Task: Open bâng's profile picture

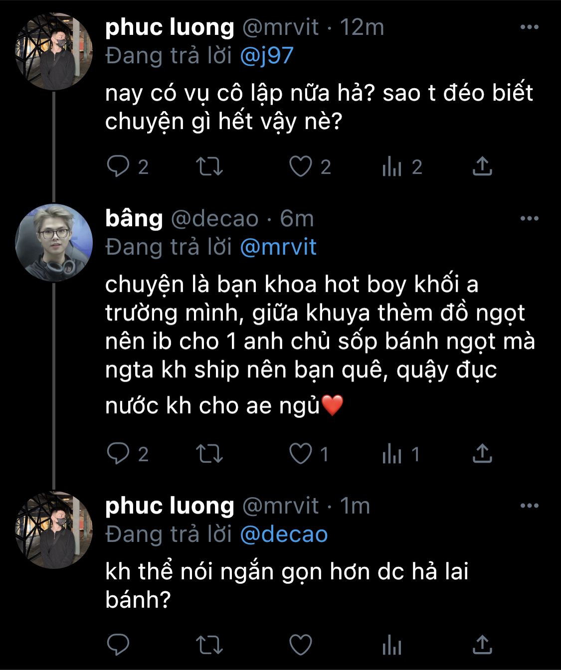Action: tap(54, 243)
